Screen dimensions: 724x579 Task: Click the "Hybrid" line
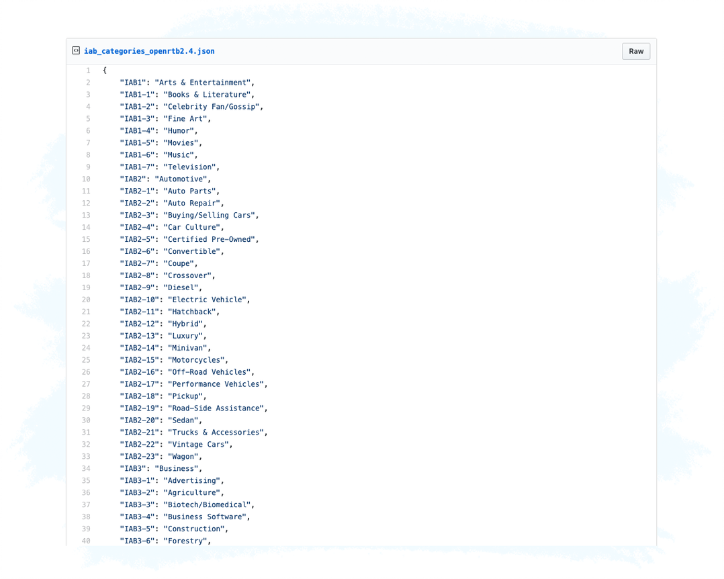tap(163, 324)
